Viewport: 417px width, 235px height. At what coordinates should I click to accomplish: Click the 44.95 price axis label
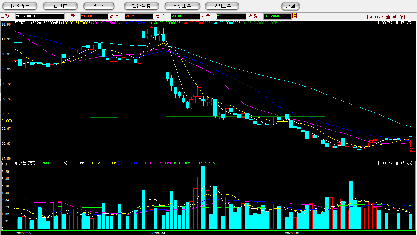tap(6, 24)
